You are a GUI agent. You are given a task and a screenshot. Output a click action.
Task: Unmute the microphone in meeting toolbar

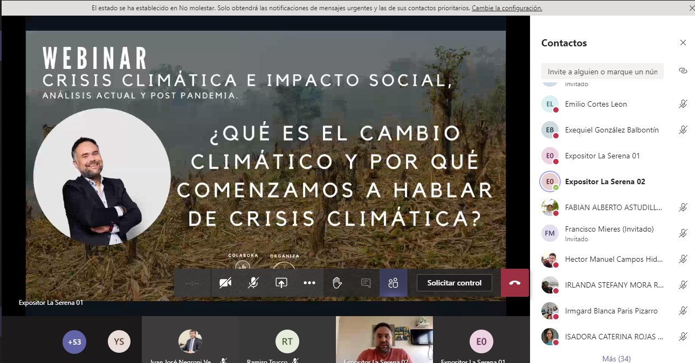coord(253,283)
